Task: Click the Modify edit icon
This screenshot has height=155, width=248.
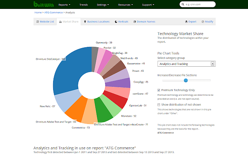Action: 202,22
